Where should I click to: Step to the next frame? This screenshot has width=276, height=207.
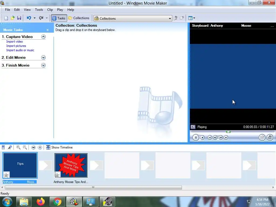pyautogui.click(x=221, y=137)
